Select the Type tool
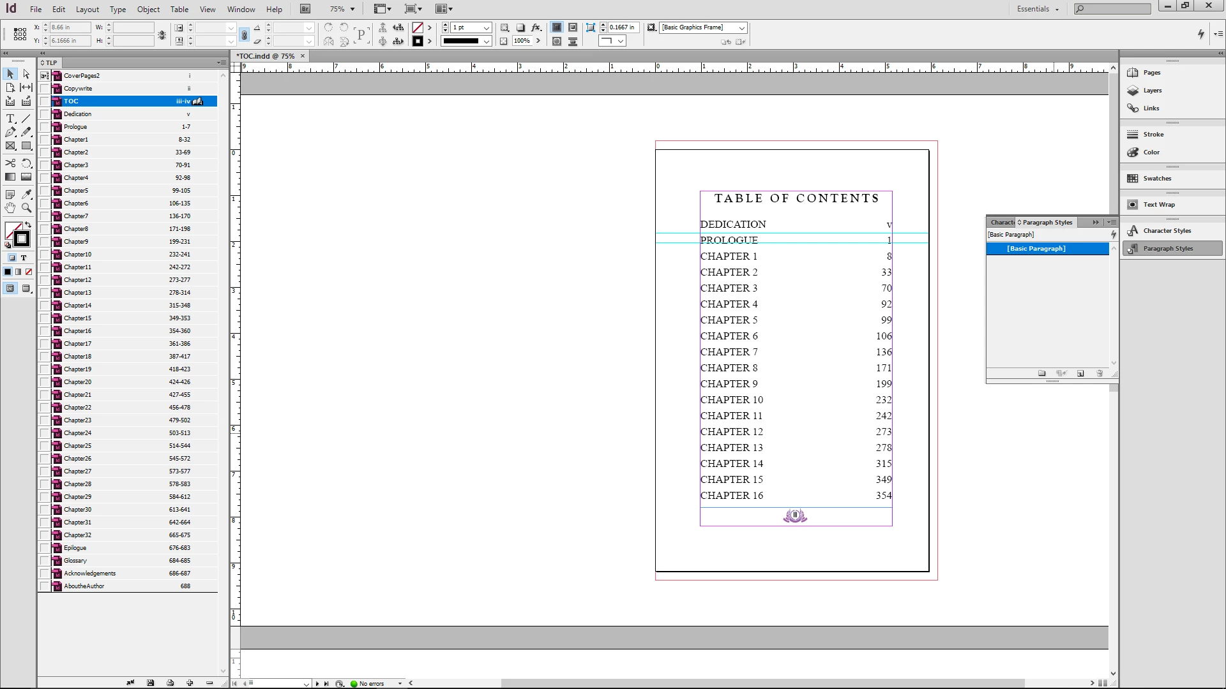Screen dimensions: 1226x689 pos(10,119)
